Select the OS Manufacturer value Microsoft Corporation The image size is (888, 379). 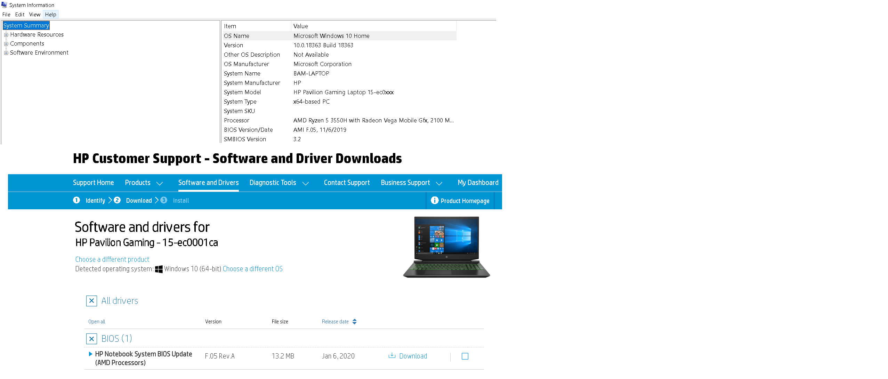pos(322,64)
